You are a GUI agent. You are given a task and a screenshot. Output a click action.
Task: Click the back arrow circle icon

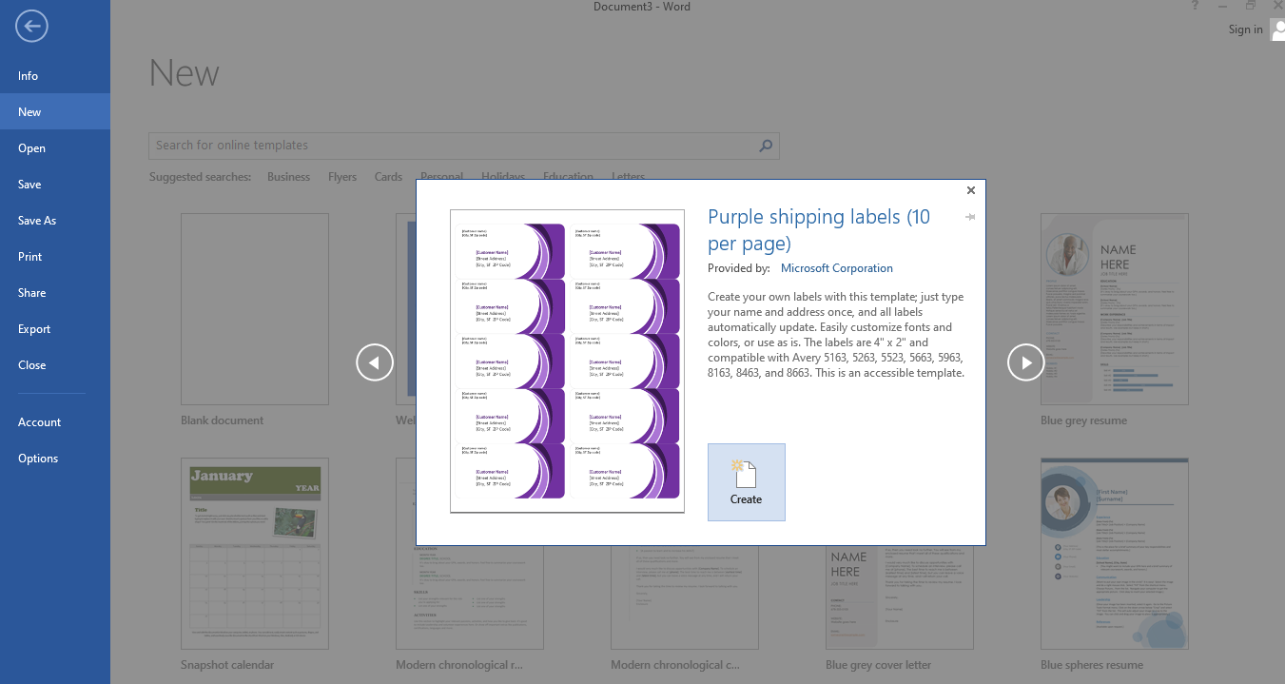click(31, 27)
